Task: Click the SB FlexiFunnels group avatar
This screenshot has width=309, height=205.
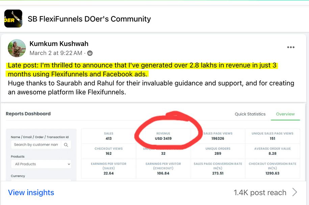Action: coord(13,19)
